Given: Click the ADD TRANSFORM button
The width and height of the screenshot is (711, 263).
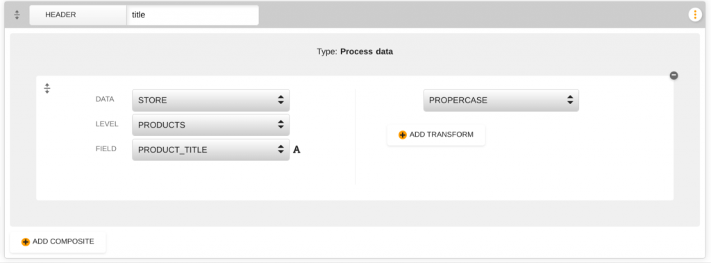Looking at the screenshot, I should 436,135.
